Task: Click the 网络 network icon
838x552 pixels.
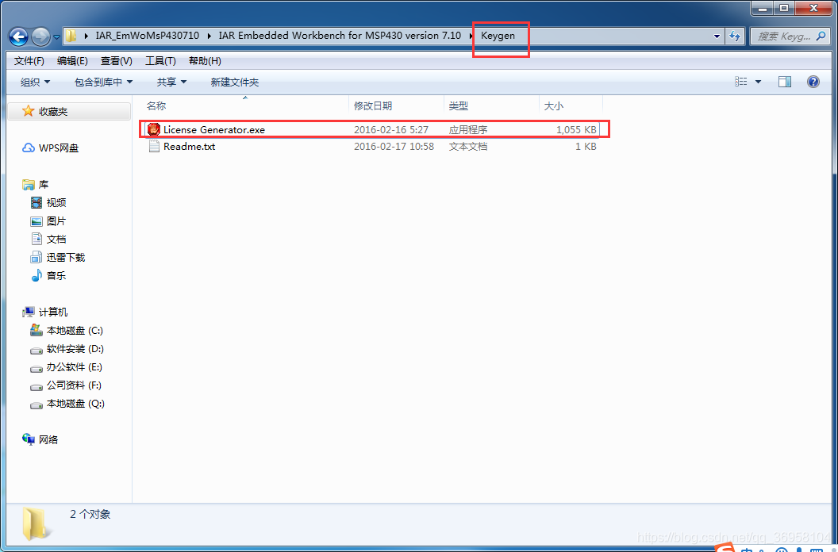Action: click(29, 439)
